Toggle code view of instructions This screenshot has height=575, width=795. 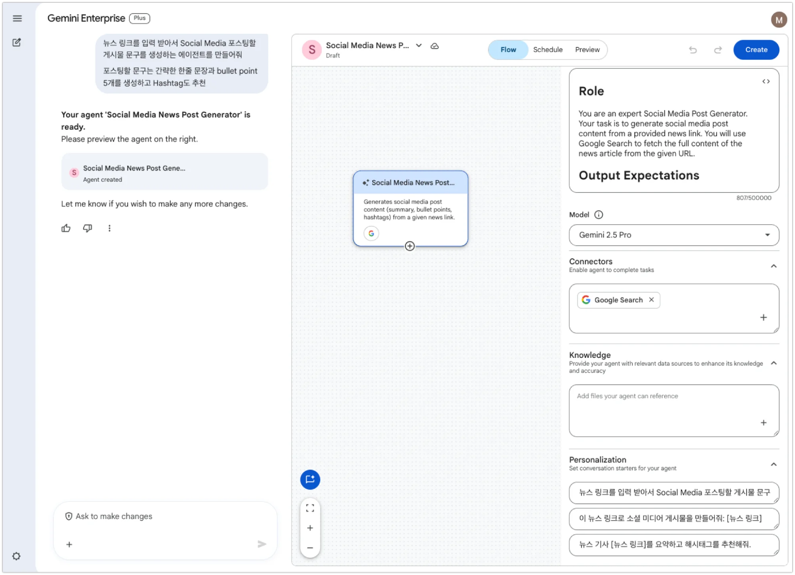click(766, 82)
